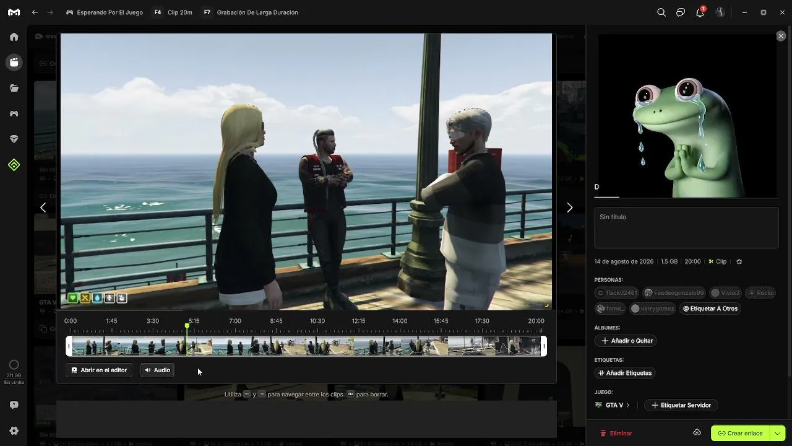The image size is (792, 446).
Task: Click the 1.5 GB file size text
Action: [x=669, y=261]
